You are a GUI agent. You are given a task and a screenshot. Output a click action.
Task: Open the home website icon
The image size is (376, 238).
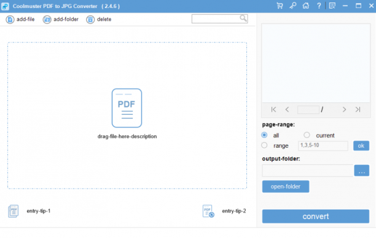(x=306, y=6)
